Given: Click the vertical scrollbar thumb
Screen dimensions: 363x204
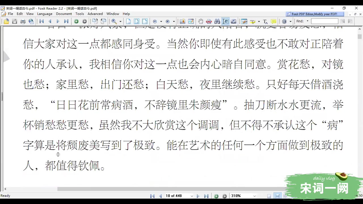Looking at the screenshot, I should click(x=360, y=37).
